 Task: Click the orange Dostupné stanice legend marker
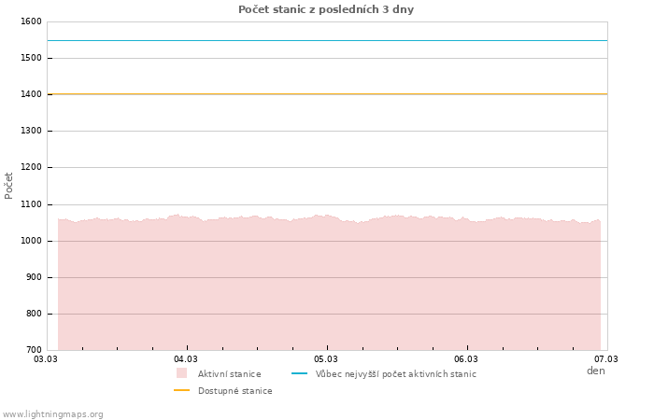click(181, 391)
